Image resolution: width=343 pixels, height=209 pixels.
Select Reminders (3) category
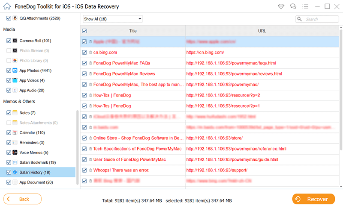click(x=32, y=142)
